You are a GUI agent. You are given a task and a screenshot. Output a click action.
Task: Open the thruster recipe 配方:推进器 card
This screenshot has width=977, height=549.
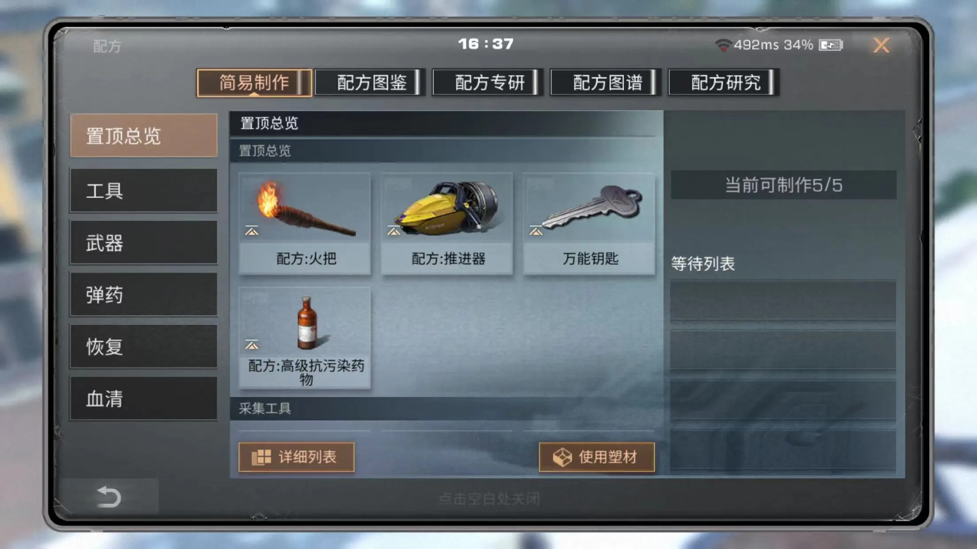point(446,224)
